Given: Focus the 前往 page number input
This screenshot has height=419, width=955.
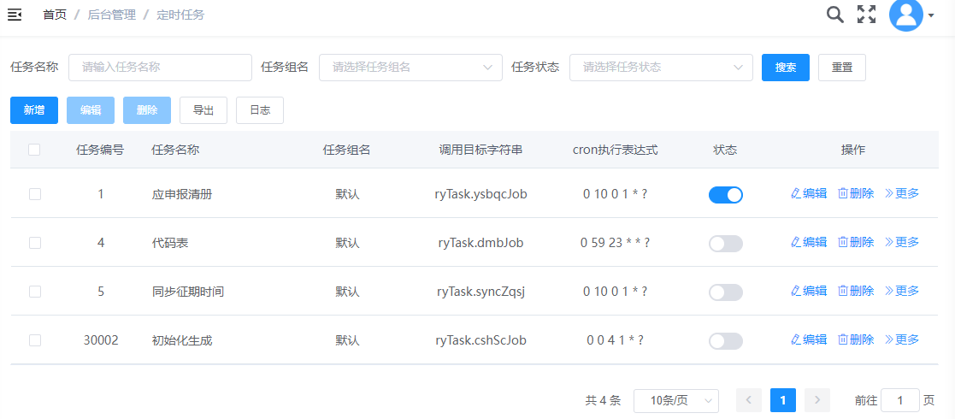Looking at the screenshot, I should 900,401.
